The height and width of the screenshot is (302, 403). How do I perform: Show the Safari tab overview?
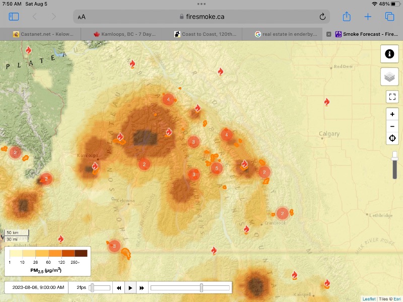click(x=389, y=17)
